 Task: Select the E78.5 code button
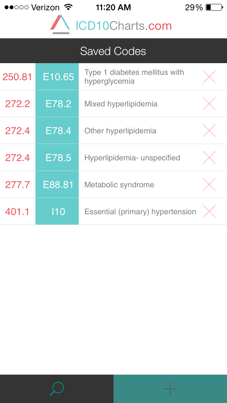57,157
